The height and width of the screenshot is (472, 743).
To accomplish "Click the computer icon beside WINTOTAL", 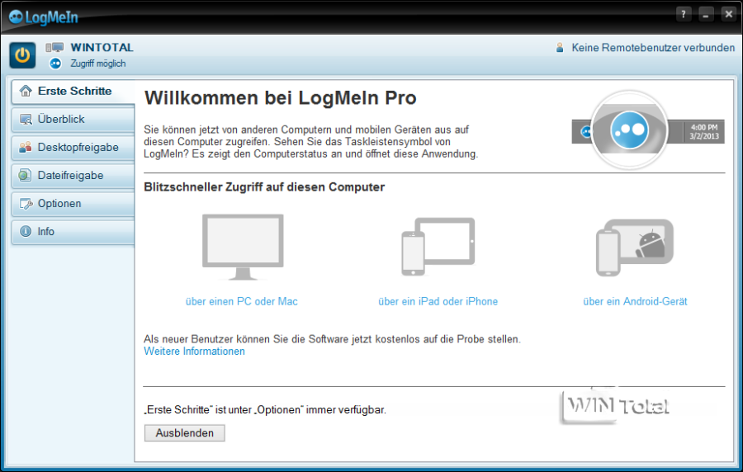I will pyautogui.click(x=54, y=47).
